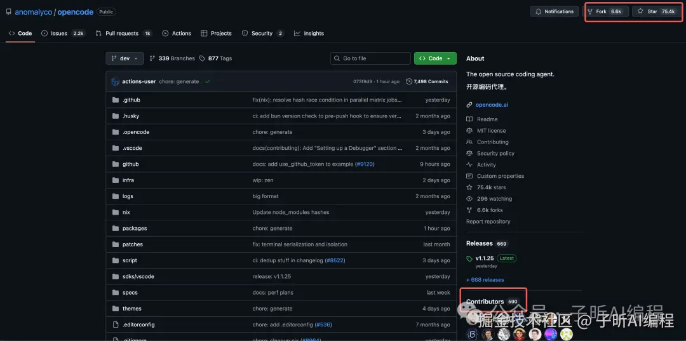This screenshot has width=686, height=341.
Task: Check the green commit status checkmark
Action: [x=207, y=81]
